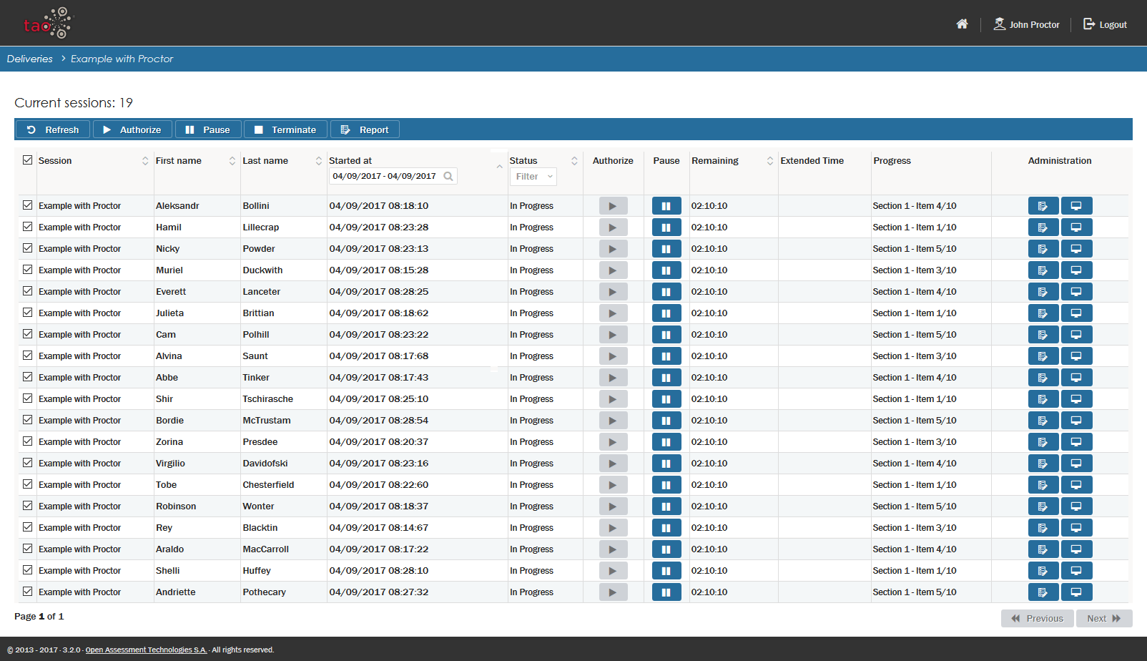Screen dimensions: 1147x661
Task: Click the 'Page 1 of 1' label
Action: pos(39,616)
